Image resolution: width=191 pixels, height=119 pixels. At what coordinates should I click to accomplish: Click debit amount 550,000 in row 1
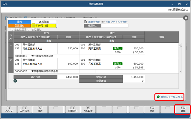click(x=73, y=48)
